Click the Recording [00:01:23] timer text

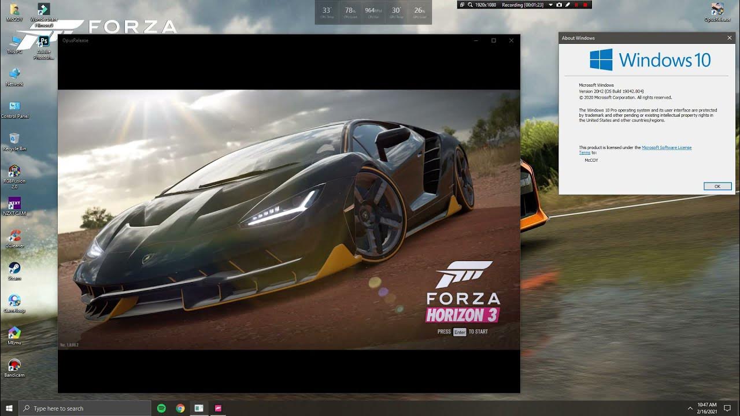(x=523, y=5)
